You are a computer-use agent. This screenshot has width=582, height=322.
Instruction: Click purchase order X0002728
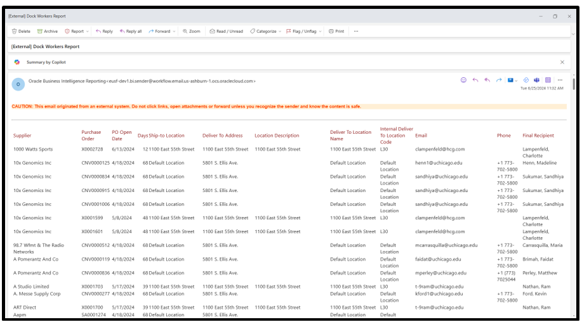(x=92, y=150)
